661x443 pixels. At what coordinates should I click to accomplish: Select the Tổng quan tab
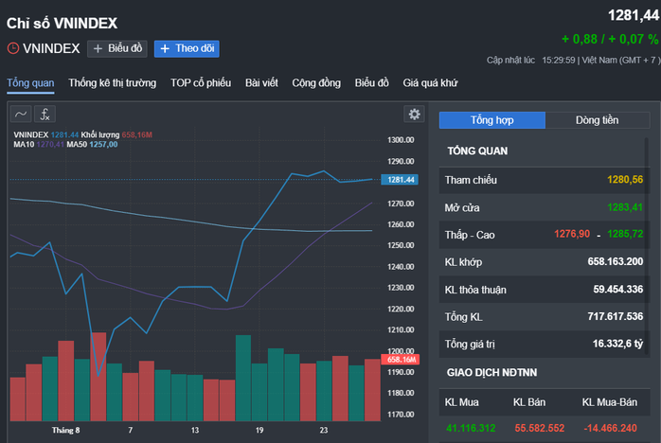pos(30,82)
